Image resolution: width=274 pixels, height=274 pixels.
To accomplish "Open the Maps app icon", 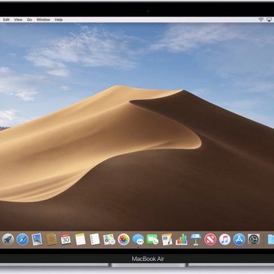I will pyautogui.click(x=109, y=240).
